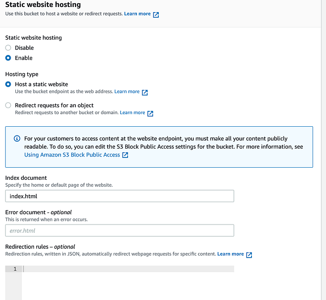
Task: Click external link icon beside header Learn more
Action: (156, 15)
